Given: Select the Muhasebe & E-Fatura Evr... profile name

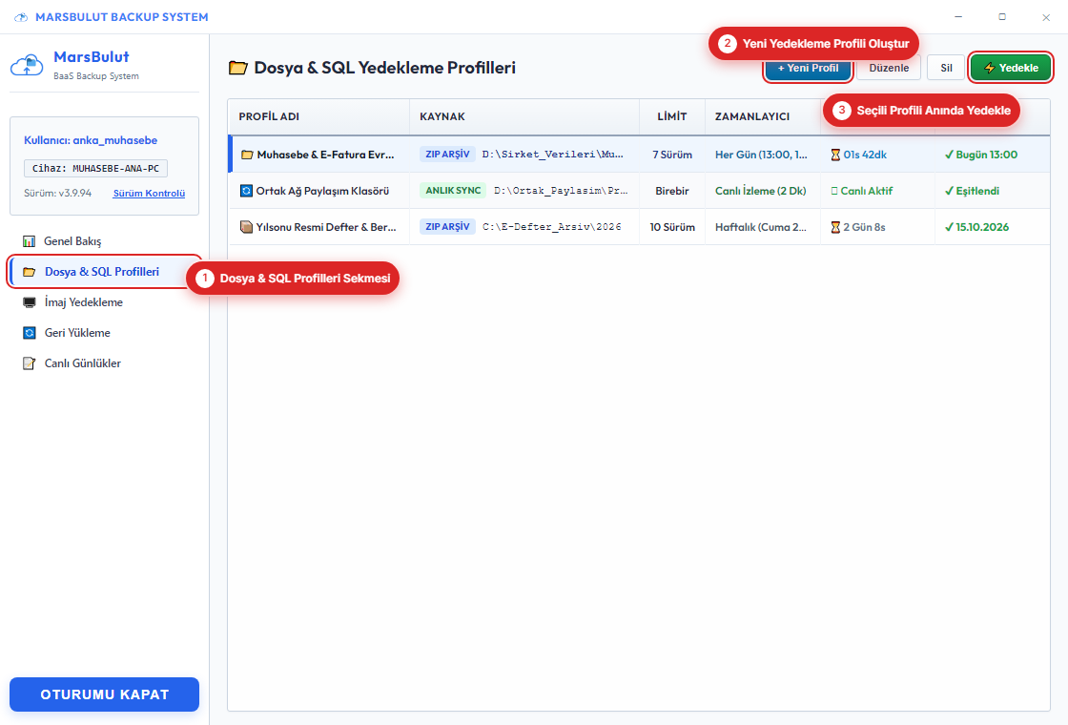Looking at the screenshot, I should pos(325,155).
